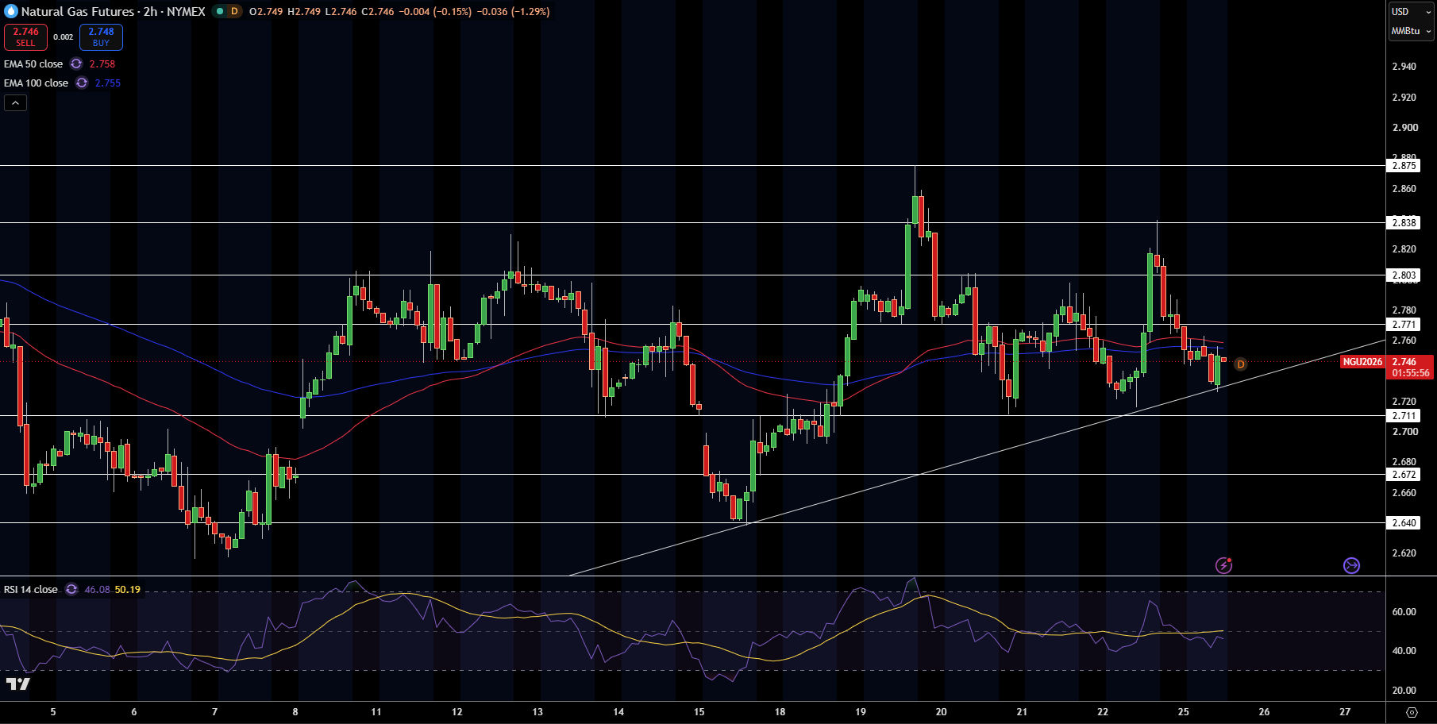Click the orange D marker beside last candle
This screenshot has height=724, width=1437.
click(x=1240, y=364)
